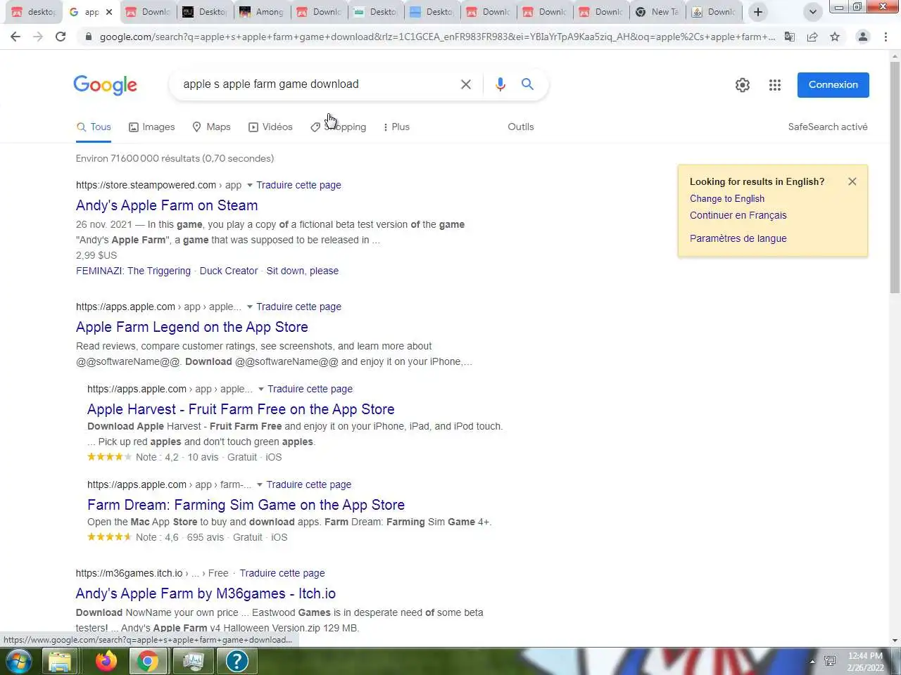Click Change to English link
This screenshot has width=901, height=675.
coord(727,199)
